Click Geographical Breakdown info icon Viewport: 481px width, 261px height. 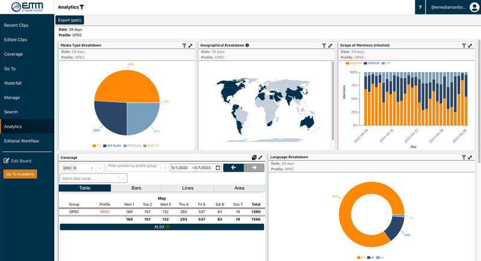[x=247, y=46]
